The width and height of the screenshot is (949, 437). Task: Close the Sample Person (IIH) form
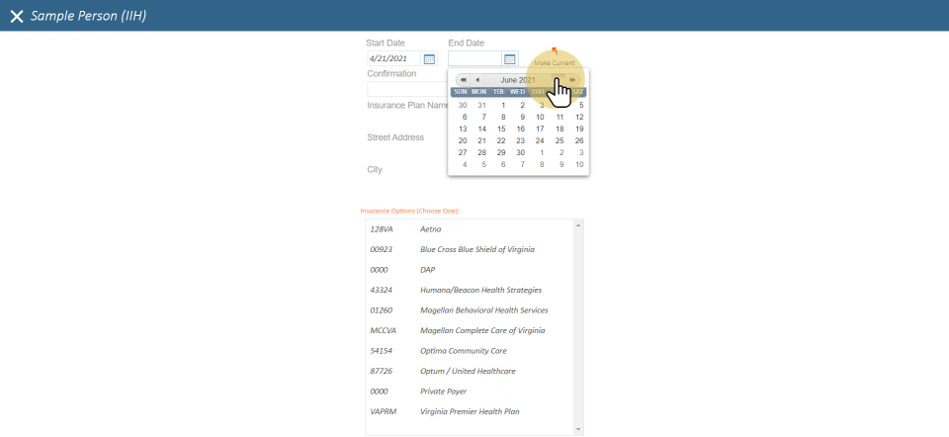(16, 16)
